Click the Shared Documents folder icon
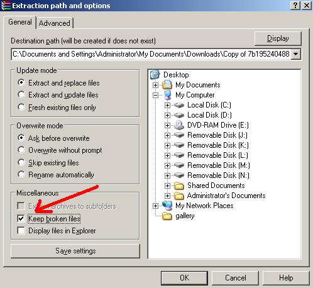The width and height of the screenshot is (313, 288). click(x=179, y=186)
